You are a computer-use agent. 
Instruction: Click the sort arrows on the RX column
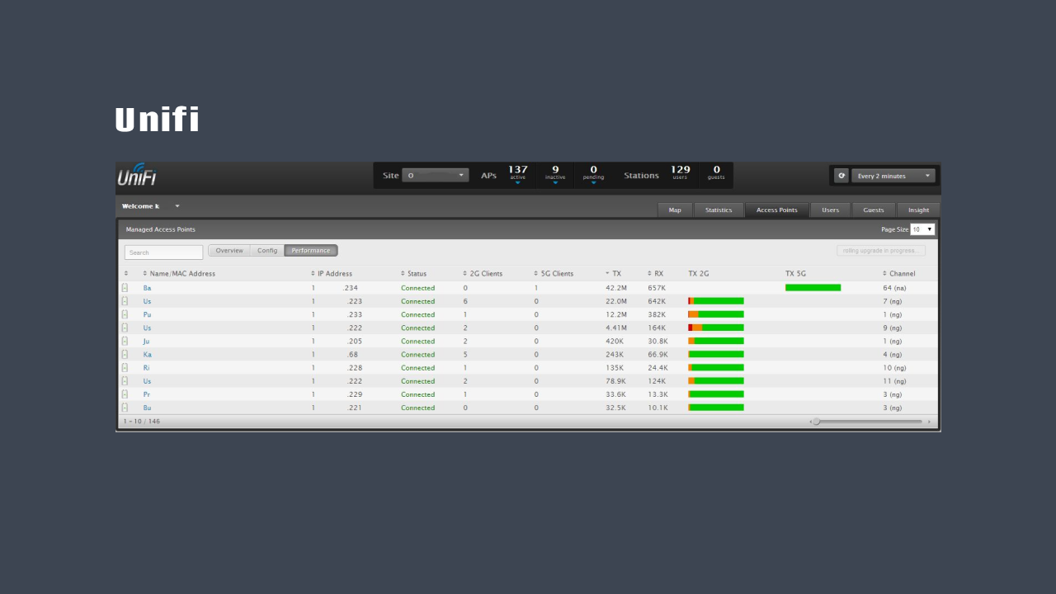(x=648, y=273)
